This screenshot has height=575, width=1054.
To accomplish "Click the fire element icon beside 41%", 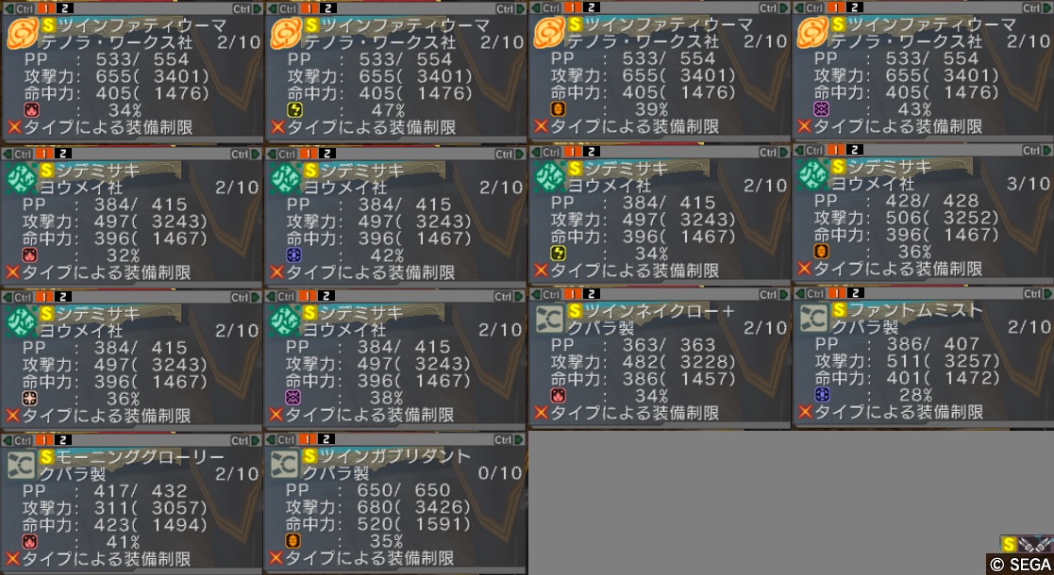I will [x=30, y=541].
